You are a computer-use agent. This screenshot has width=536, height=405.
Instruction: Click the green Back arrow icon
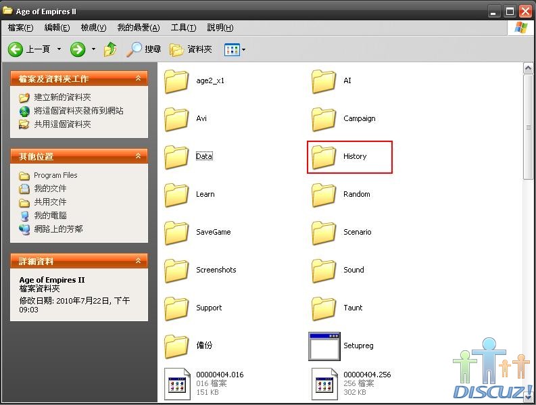pyautogui.click(x=16, y=49)
